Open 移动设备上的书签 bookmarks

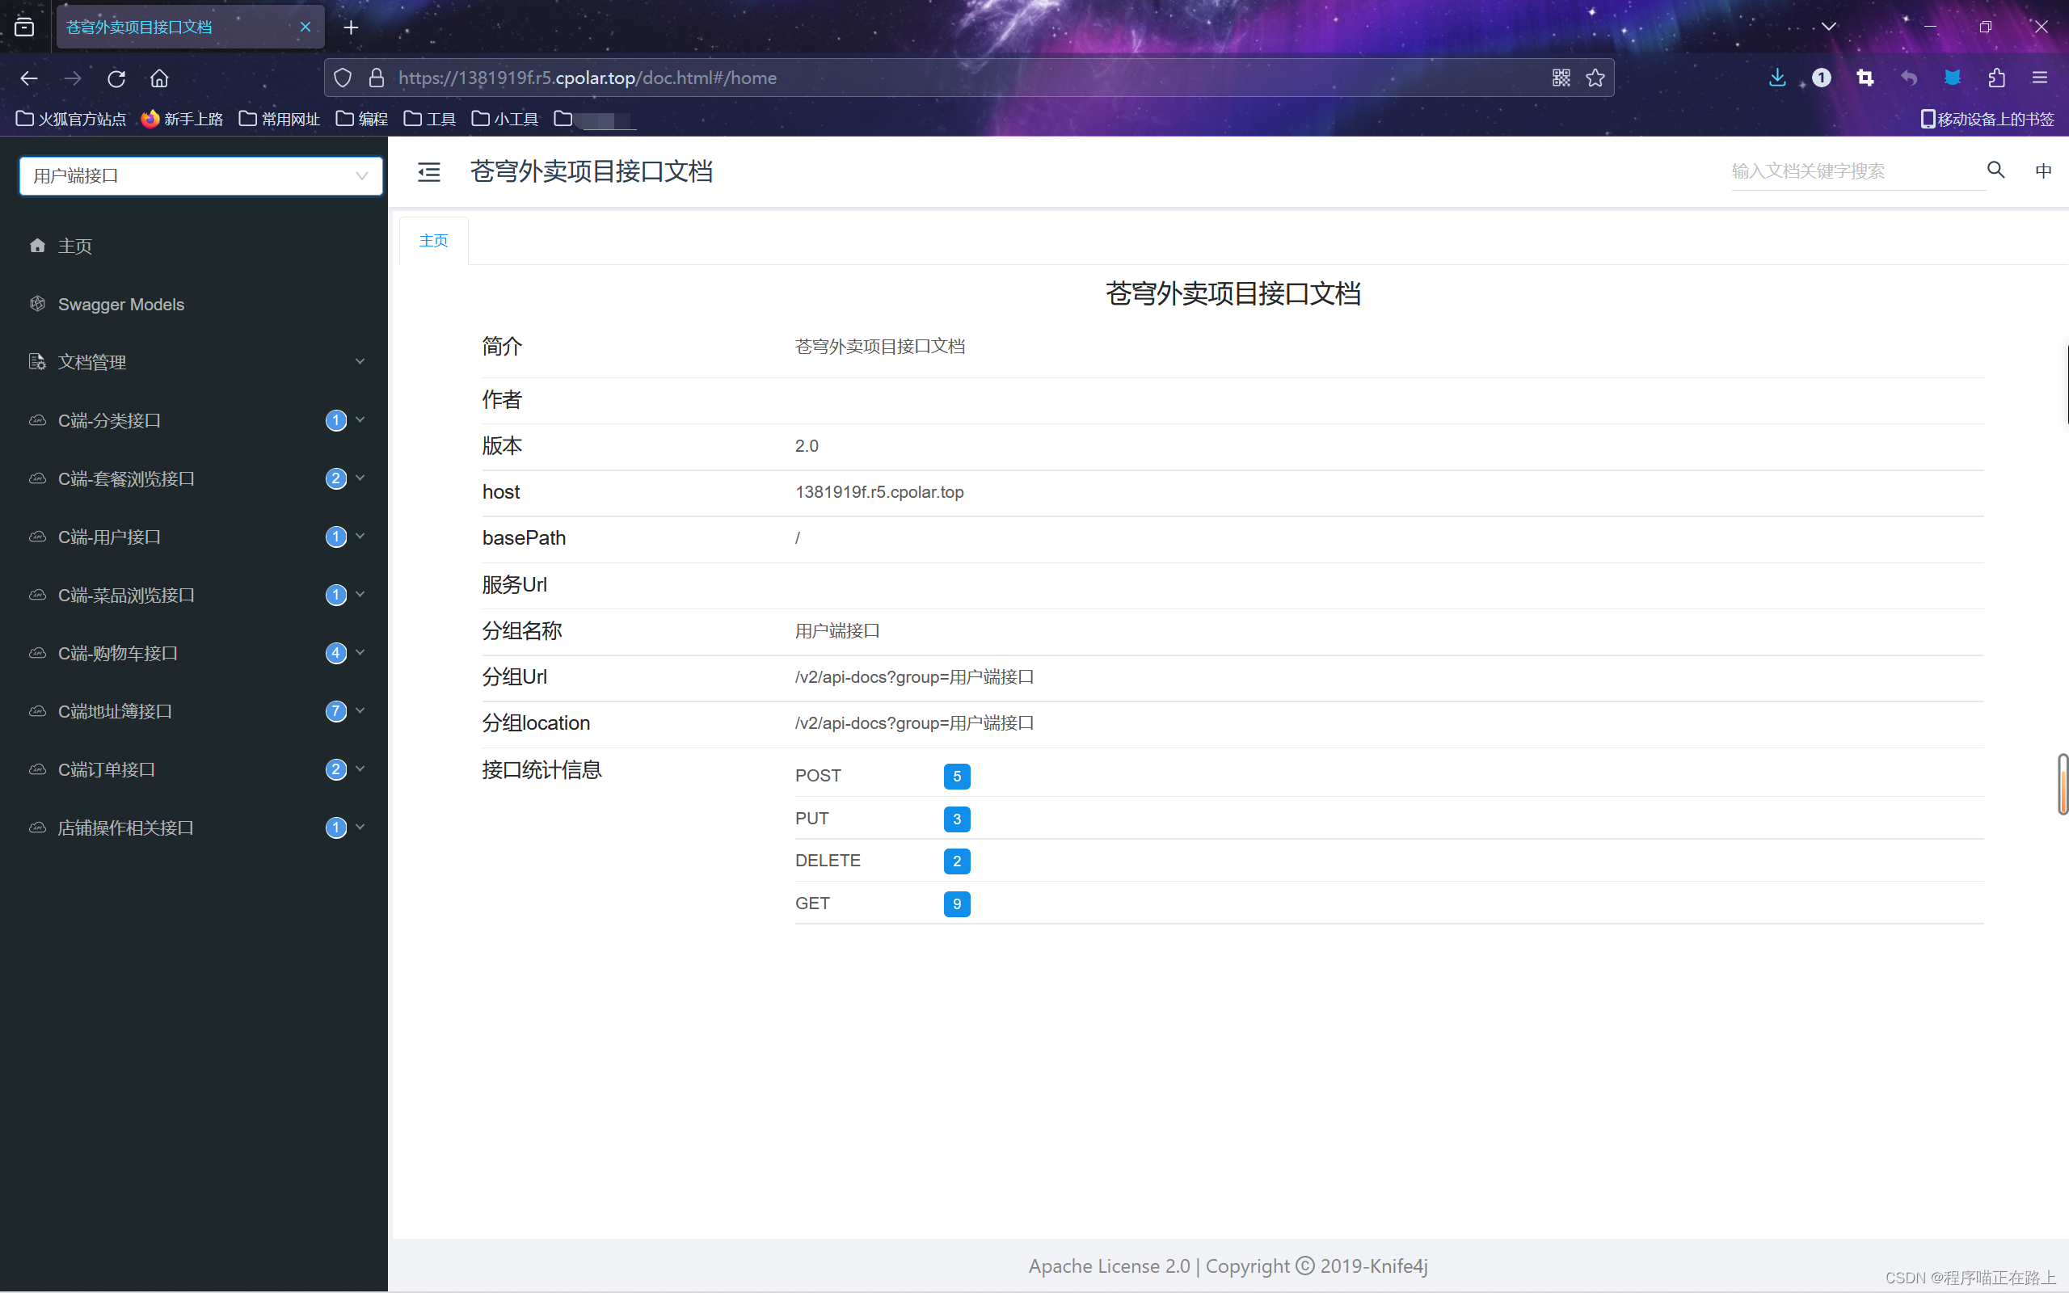(1987, 119)
